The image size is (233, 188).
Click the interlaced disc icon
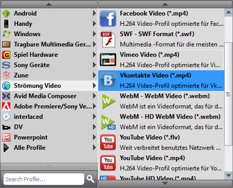6,117
